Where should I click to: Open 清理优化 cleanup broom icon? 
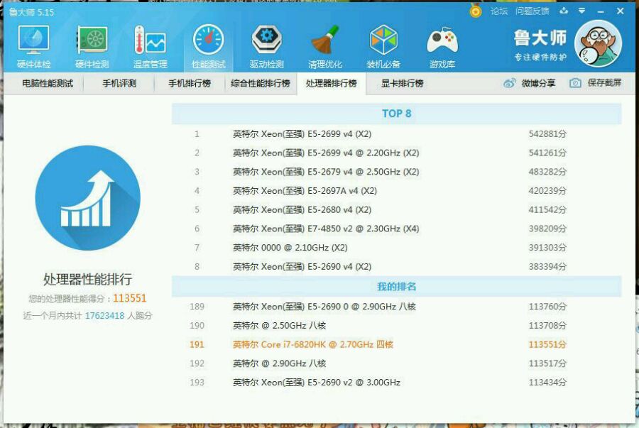324,46
